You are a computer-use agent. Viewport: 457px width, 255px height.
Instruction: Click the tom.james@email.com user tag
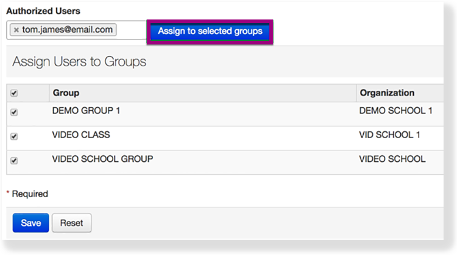67,30
